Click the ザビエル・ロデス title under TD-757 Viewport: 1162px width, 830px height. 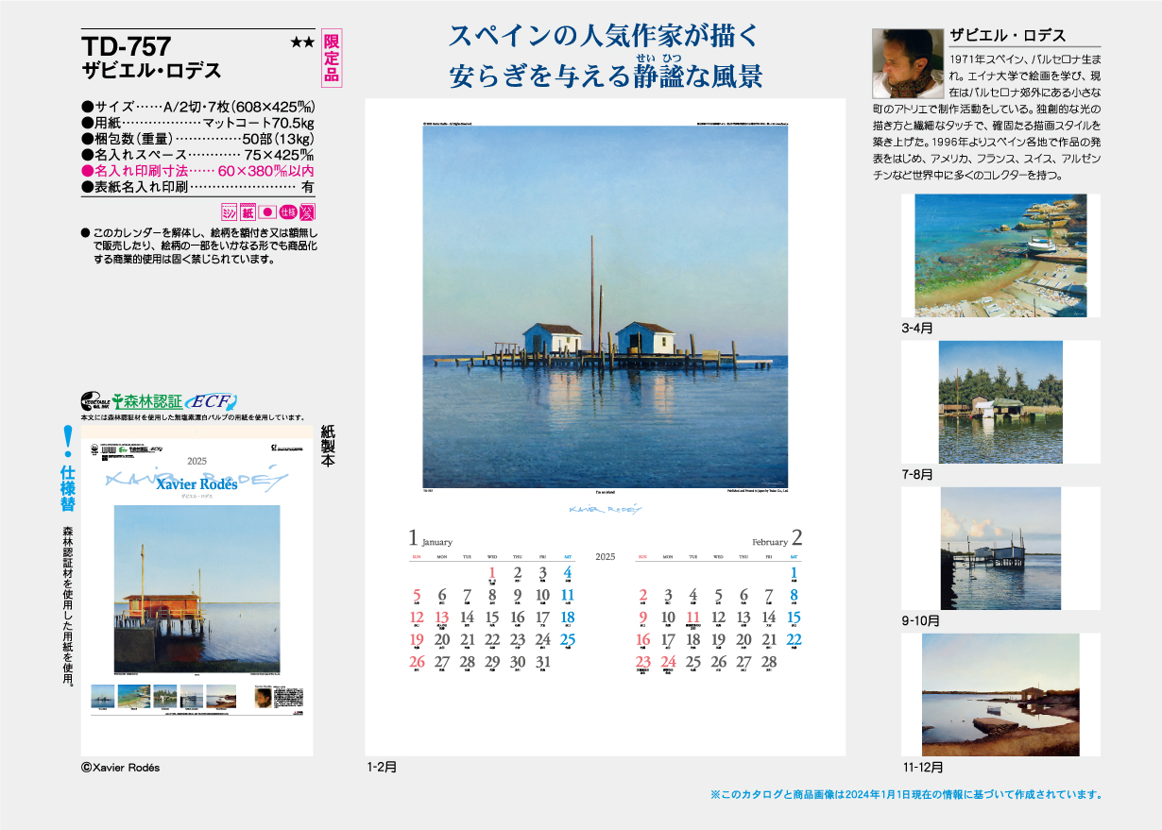click(x=151, y=70)
